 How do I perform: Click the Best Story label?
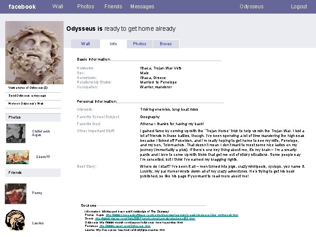(86, 166)
